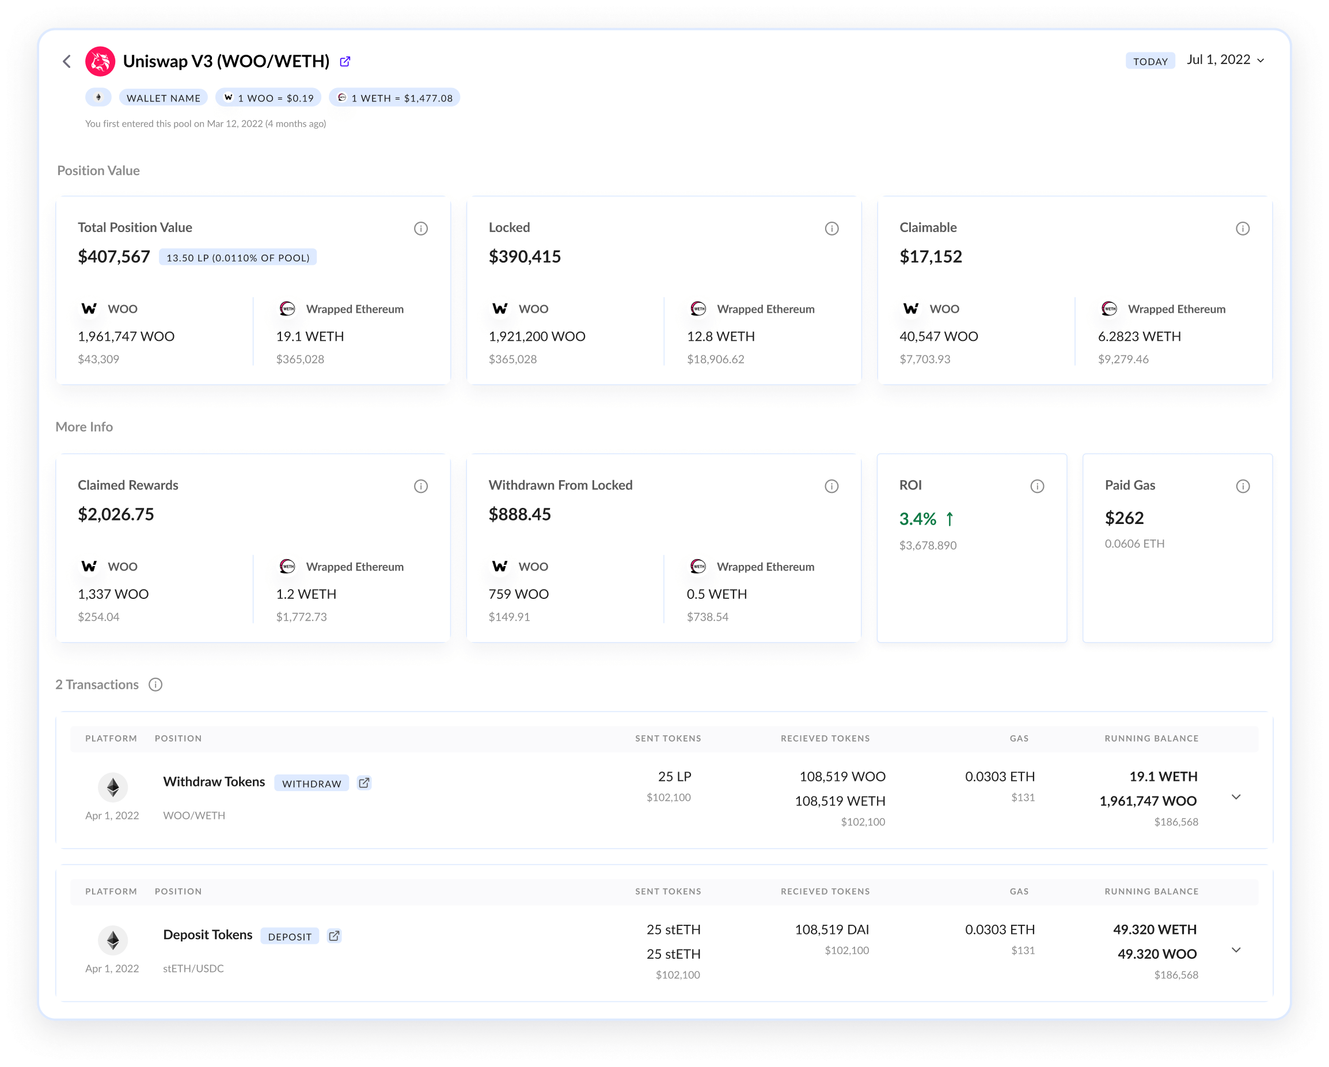The height and width of the screenshot is (1067, 1329).
Task: Click the 108,519 DAI received tokens cell
Action: click(832, 929)
